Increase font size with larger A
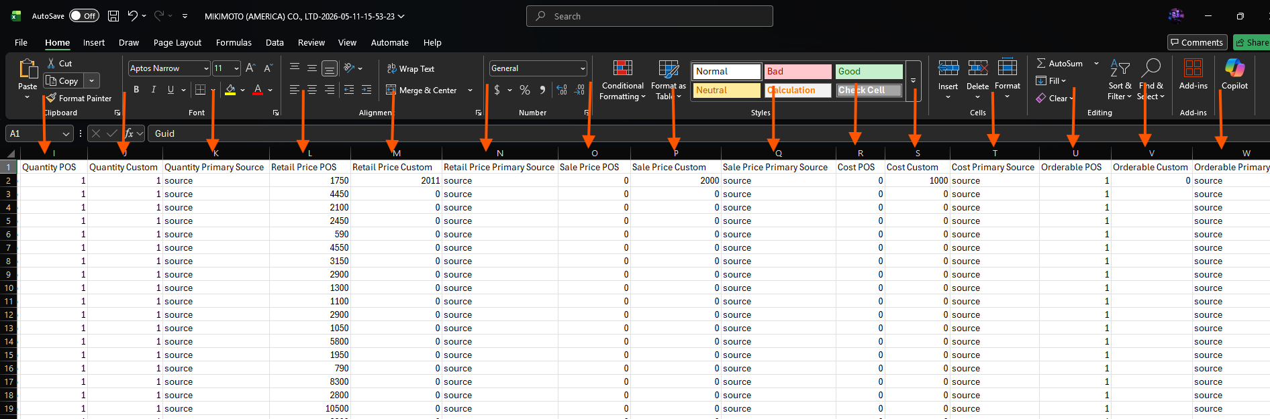1270x419 pixels. 250,68
